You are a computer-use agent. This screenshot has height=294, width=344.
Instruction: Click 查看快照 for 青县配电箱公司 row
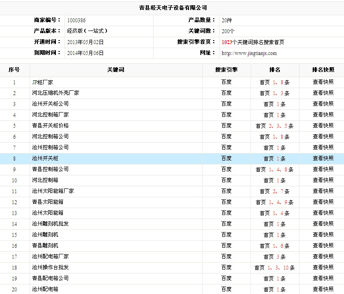coord(323,278)
